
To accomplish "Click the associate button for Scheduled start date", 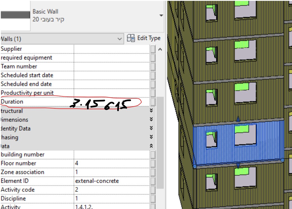I will tap(153, 75).
